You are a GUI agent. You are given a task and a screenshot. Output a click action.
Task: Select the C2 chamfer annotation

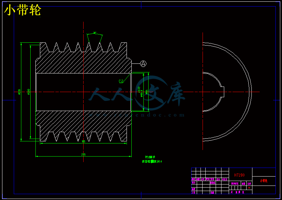[x=121, y=81]
